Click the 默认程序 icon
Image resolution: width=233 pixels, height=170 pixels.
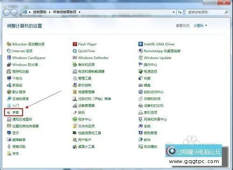[9, 92]
